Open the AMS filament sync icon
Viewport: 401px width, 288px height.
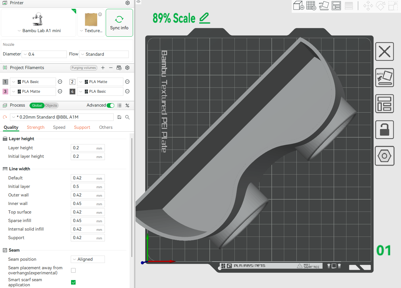(x=119, y=68)
